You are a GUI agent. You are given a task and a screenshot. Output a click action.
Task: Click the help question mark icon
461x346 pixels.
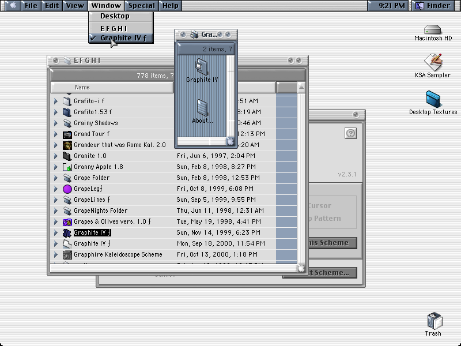[x=350, y=133]
